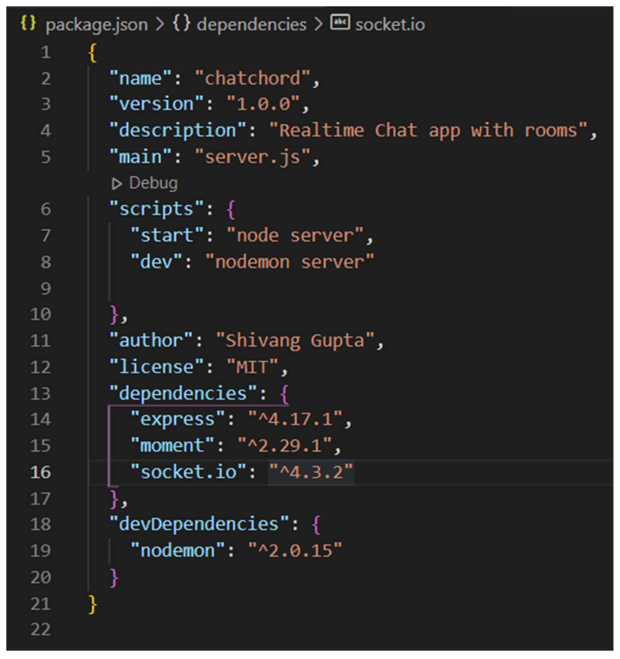Click the "nodemon server" dev script value
Image resolution: width=620 pixels, height=659 pixels.
(x=290, y=262)
